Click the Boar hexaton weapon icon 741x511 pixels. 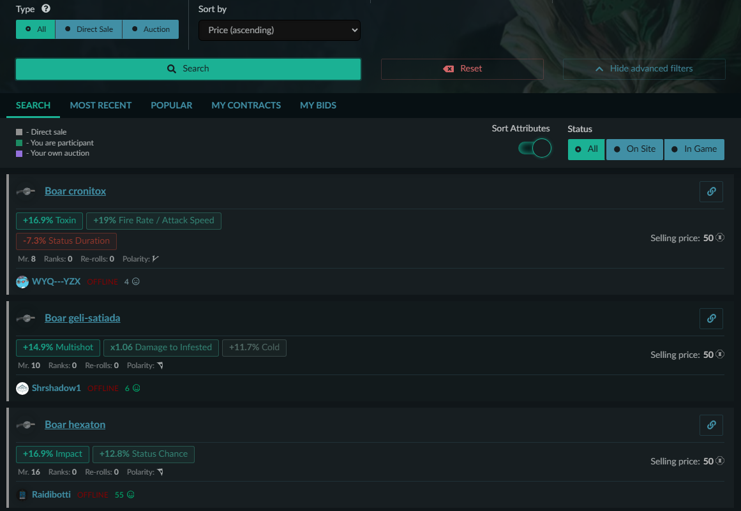coord(26,425)
